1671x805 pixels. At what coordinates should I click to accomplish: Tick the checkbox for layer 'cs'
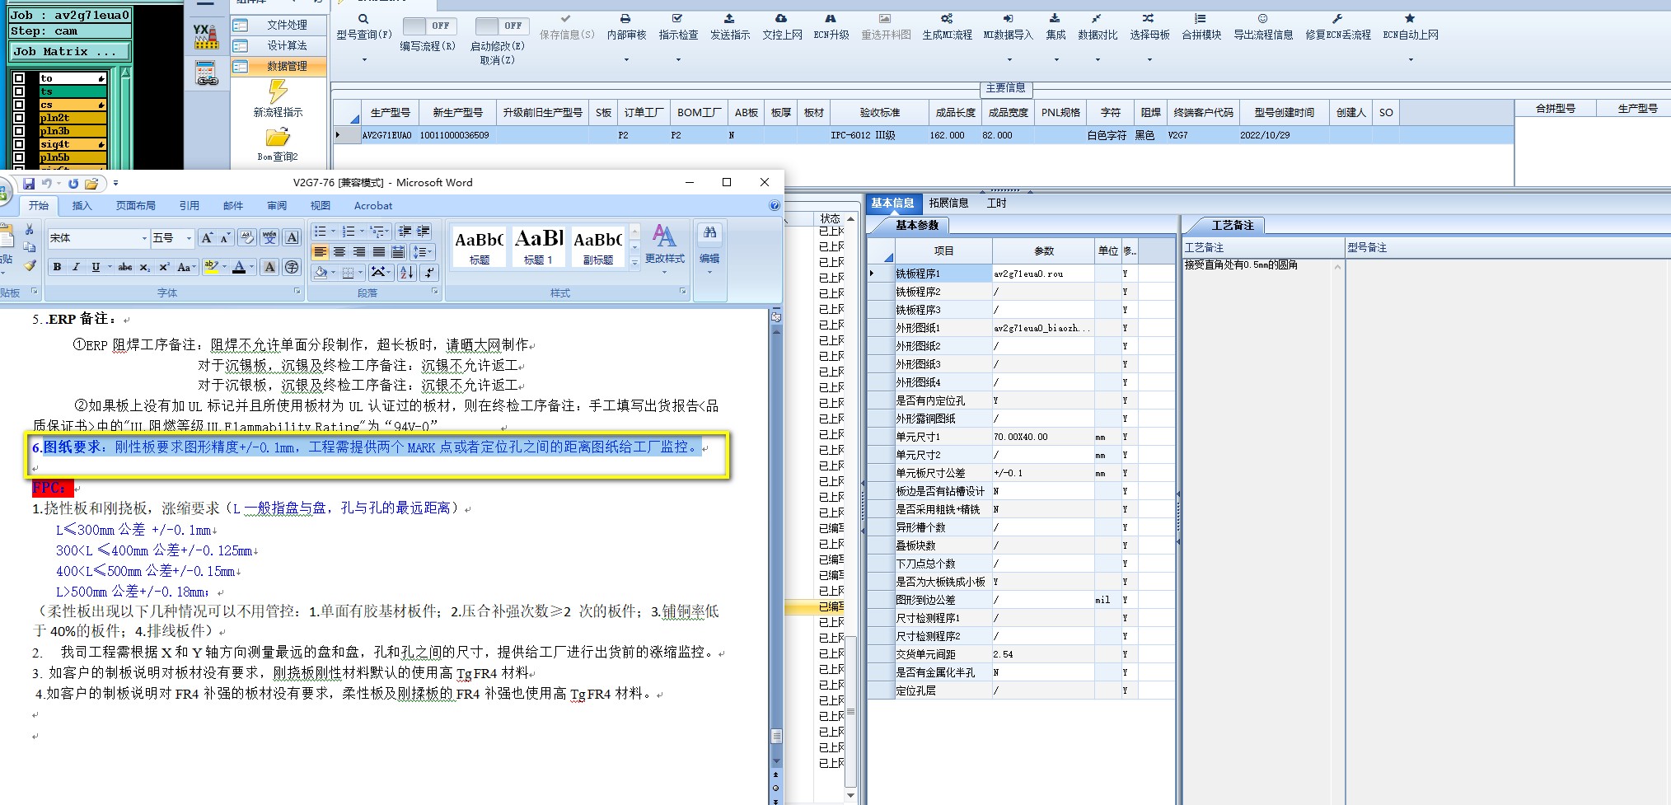tap(19, 105)
